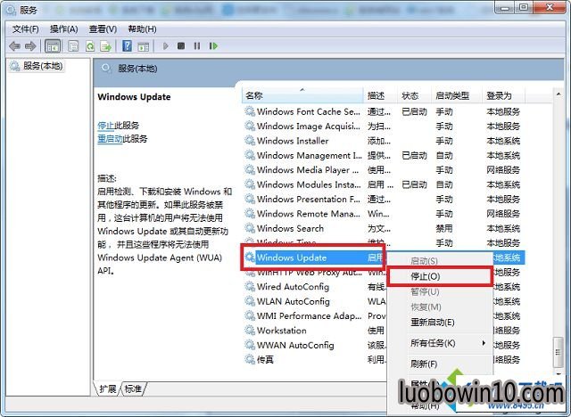Open the 查看(V) menu

coord(103,29)
